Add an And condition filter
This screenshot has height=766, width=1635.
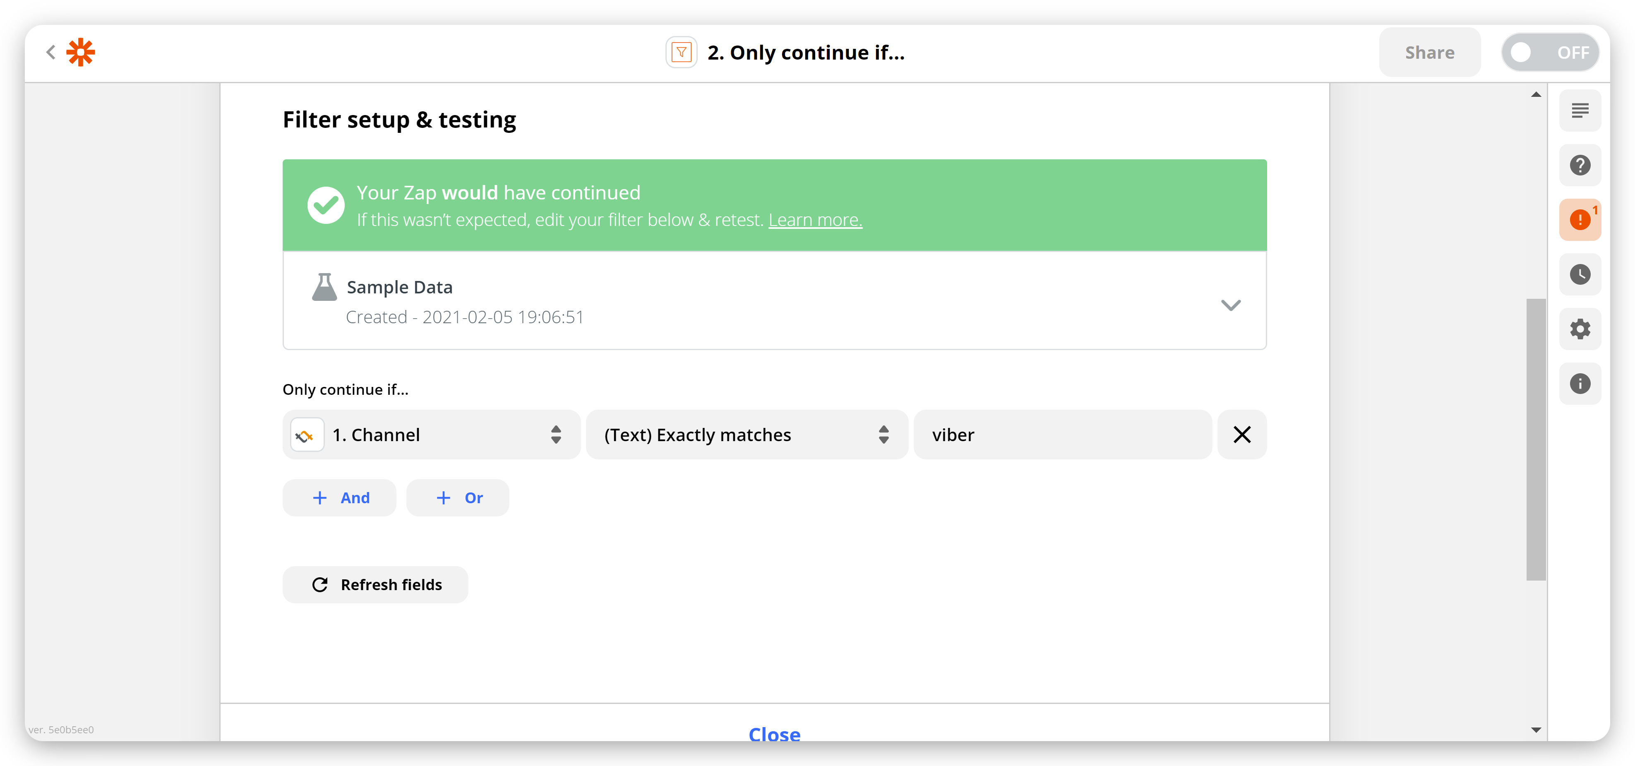(340, 497)
